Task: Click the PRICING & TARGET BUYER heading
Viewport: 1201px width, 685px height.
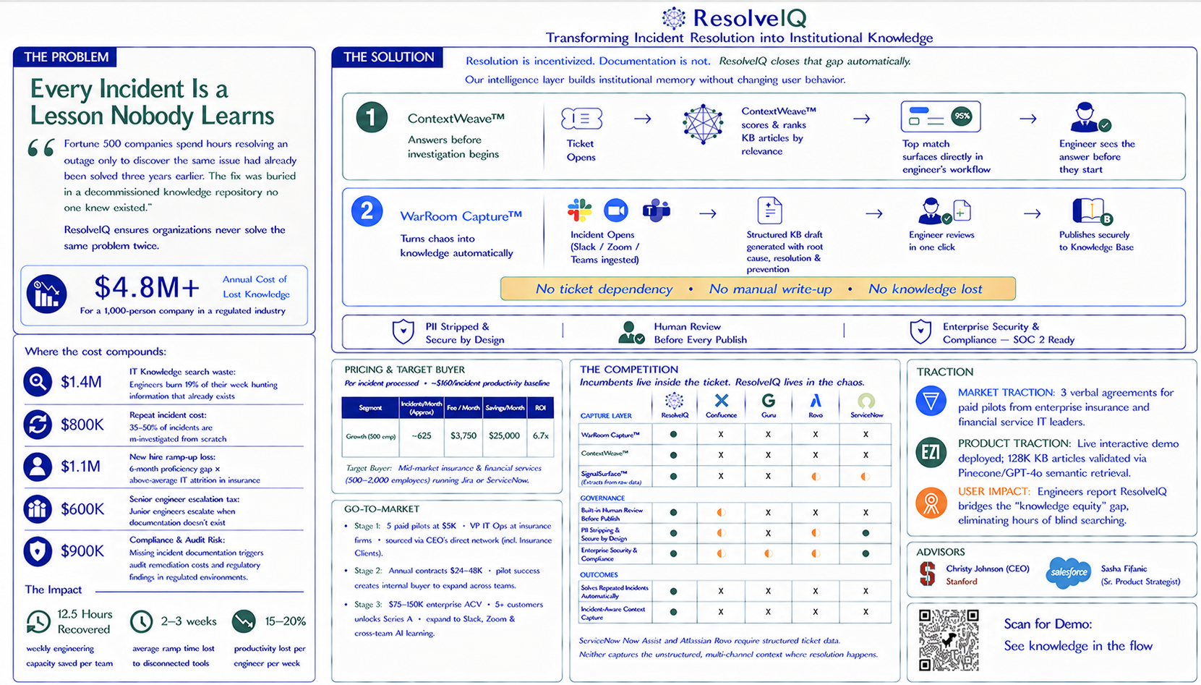Action: [x=405, y=369]
